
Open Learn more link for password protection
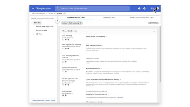coord(120,97)
